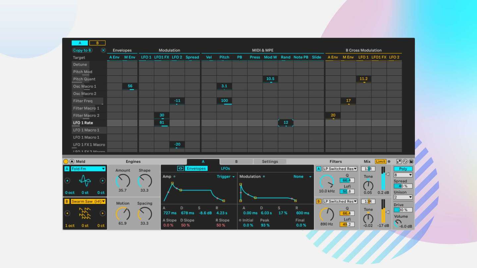Image resolution: width=477 pixels, height=268 pixels.
Task: Close the modulation matrix with the X icon
Action: tap(103, 50)
